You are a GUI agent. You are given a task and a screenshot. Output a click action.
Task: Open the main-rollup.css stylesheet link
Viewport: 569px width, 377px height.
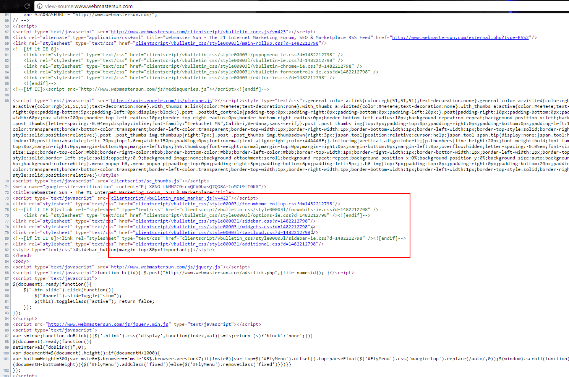[227, 43]
